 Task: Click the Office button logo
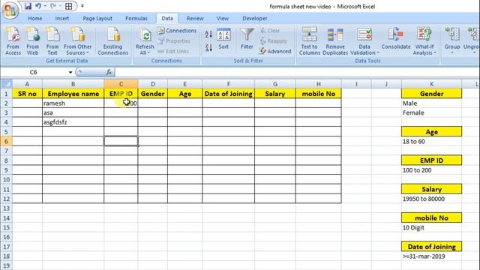pos(10,10)
